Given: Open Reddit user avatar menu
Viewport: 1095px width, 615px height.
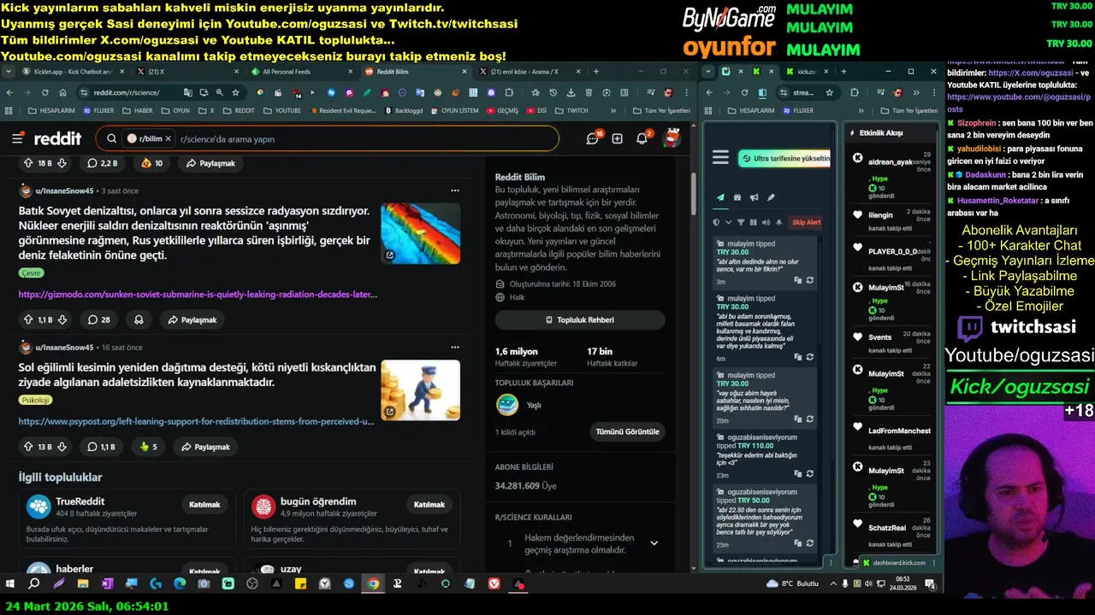Looking at the screenshot, I should tap(672, 138).
